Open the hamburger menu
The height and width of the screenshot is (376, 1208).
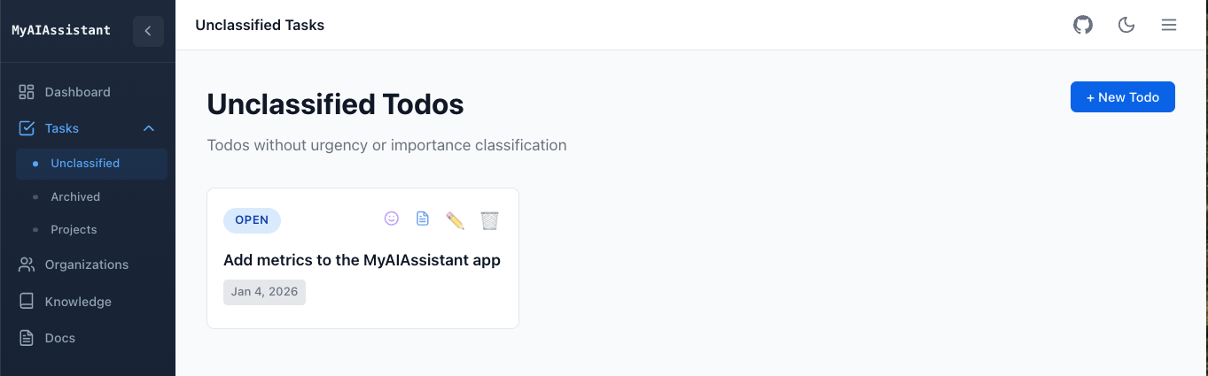coord(1169,25)
